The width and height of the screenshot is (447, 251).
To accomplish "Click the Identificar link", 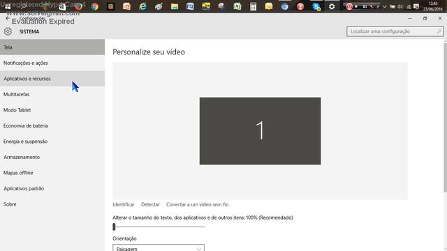I will (x=124, y=204).
